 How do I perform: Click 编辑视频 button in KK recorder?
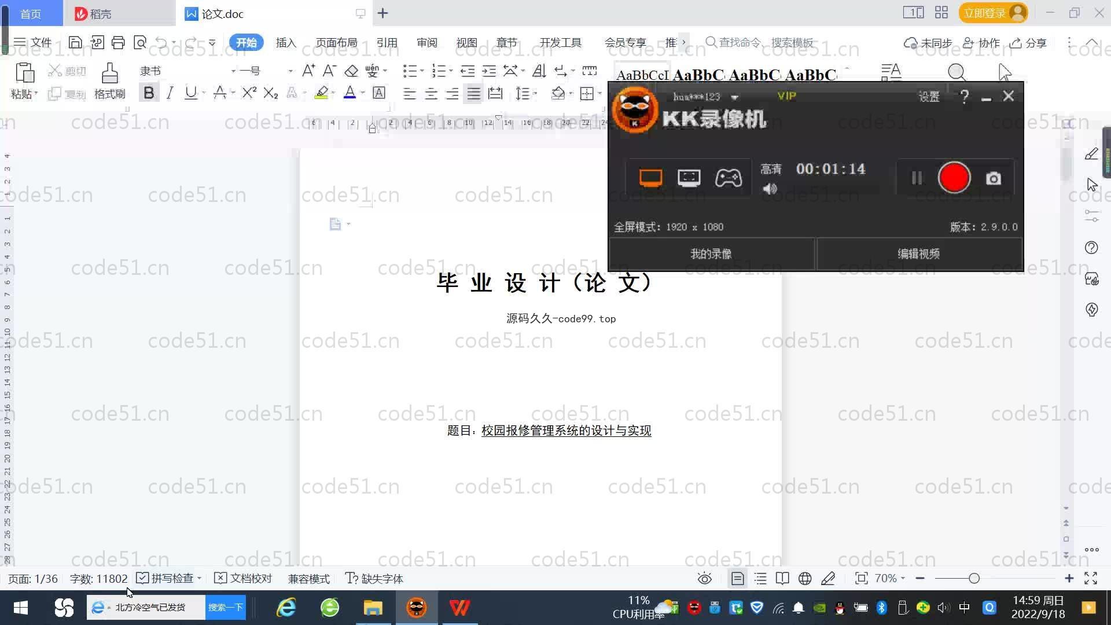(919, 254)
